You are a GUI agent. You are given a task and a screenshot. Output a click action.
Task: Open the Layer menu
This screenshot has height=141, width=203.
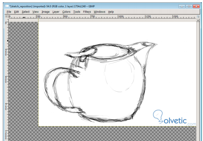(x=56, y=12)
